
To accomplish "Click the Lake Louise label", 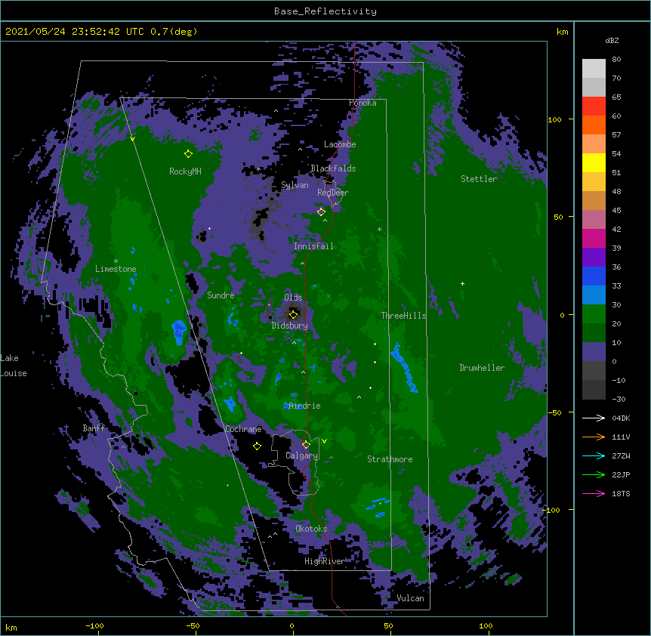I will coord(14,366).
